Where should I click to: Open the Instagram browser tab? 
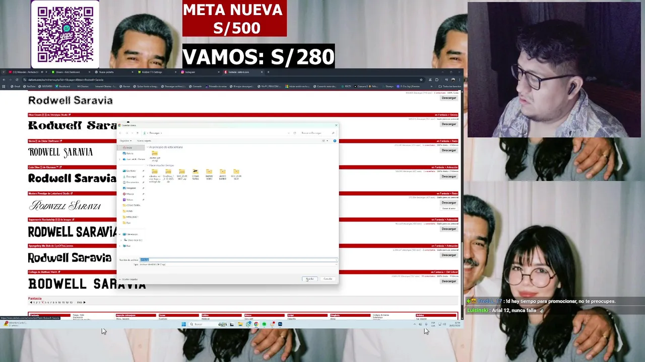(x=199, y=72)
